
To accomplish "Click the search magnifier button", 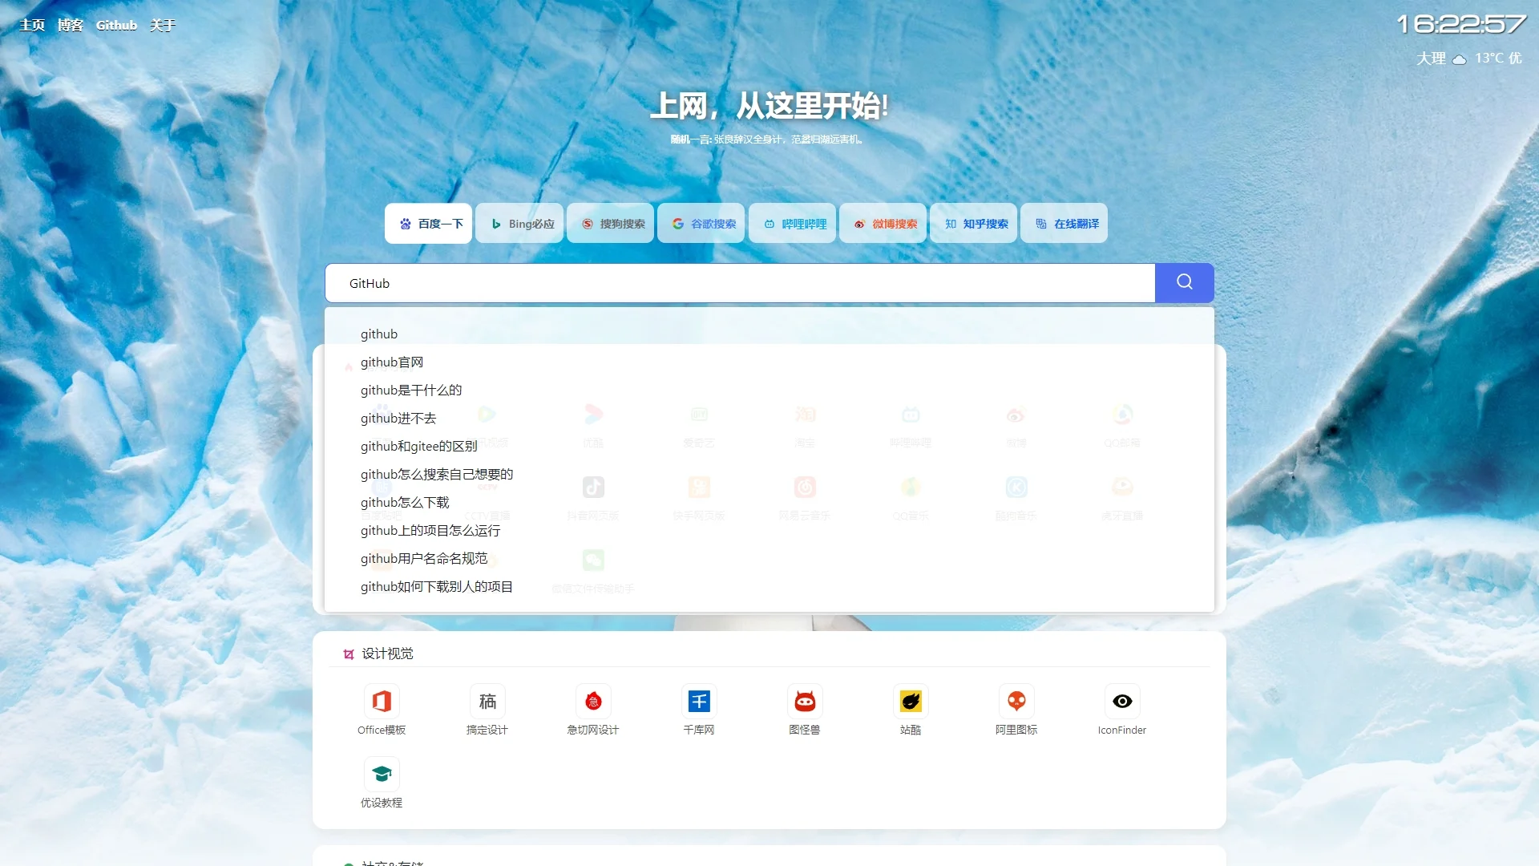I will (1184, 282).
